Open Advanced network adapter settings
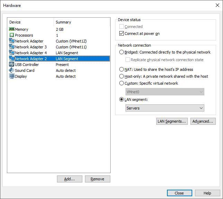The width and height of the screenshot is (223, 199). pyautogui.click(x=203, y=121)
